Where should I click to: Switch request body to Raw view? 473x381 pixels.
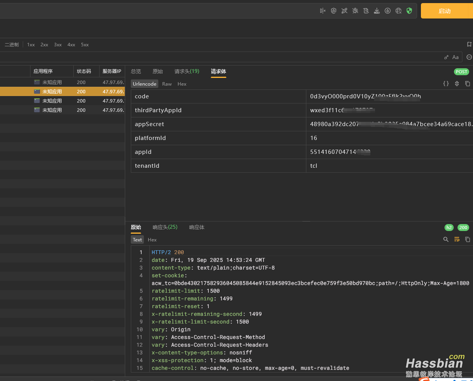pyautogui.click(x=167, y=84)
